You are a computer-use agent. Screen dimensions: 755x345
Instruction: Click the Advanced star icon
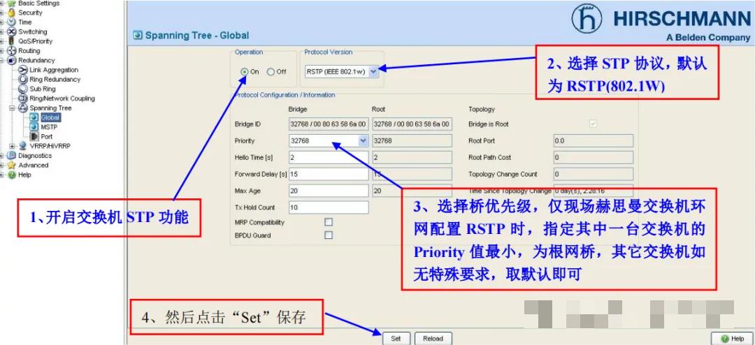point(12,165)
